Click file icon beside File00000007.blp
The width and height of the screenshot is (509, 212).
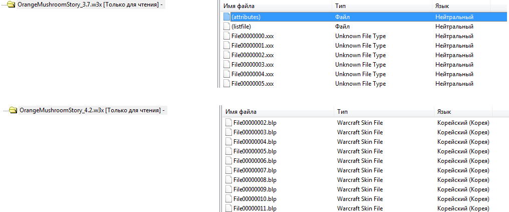228,170
